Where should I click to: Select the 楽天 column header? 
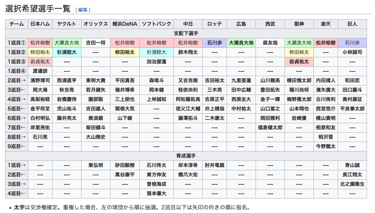pyautogui.click(x=326, y=24)
